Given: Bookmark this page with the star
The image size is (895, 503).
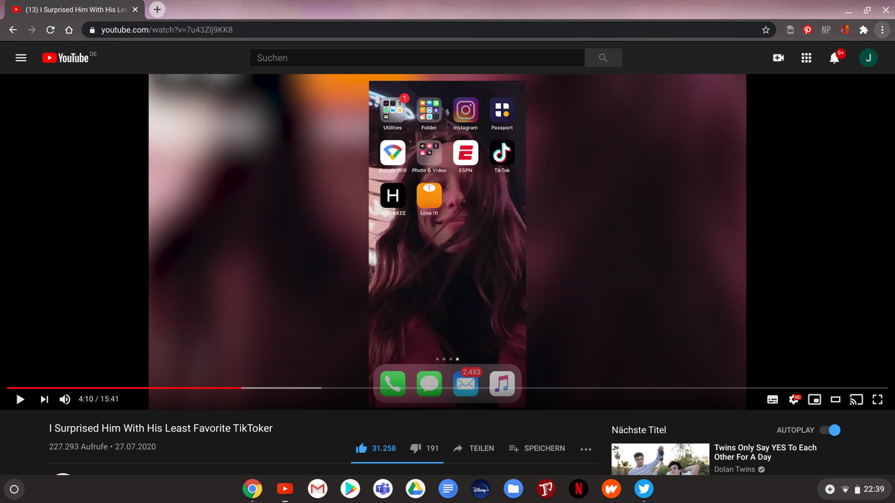Looking at the screenshot, I should [765, 30].
